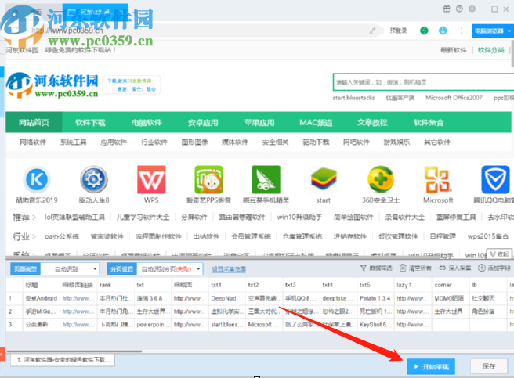Open the 分页设置 自动识别分页 dropdown
The height and width of the screenshot is (378, 514).
pos(170,269)
